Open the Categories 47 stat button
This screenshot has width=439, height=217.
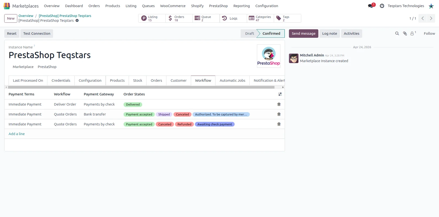pos(260,18)
